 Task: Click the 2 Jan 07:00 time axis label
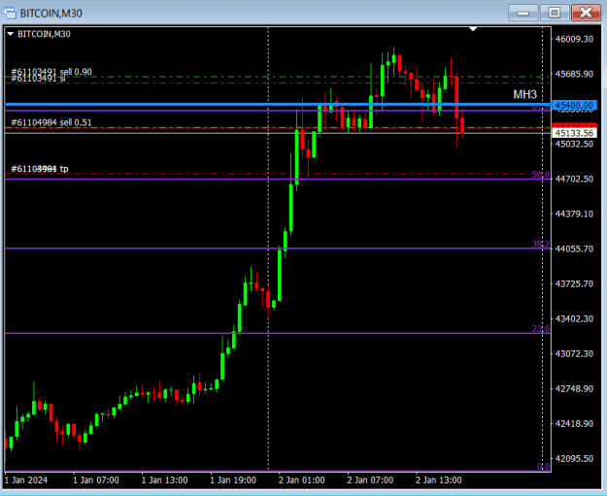[x=370, y=480]
